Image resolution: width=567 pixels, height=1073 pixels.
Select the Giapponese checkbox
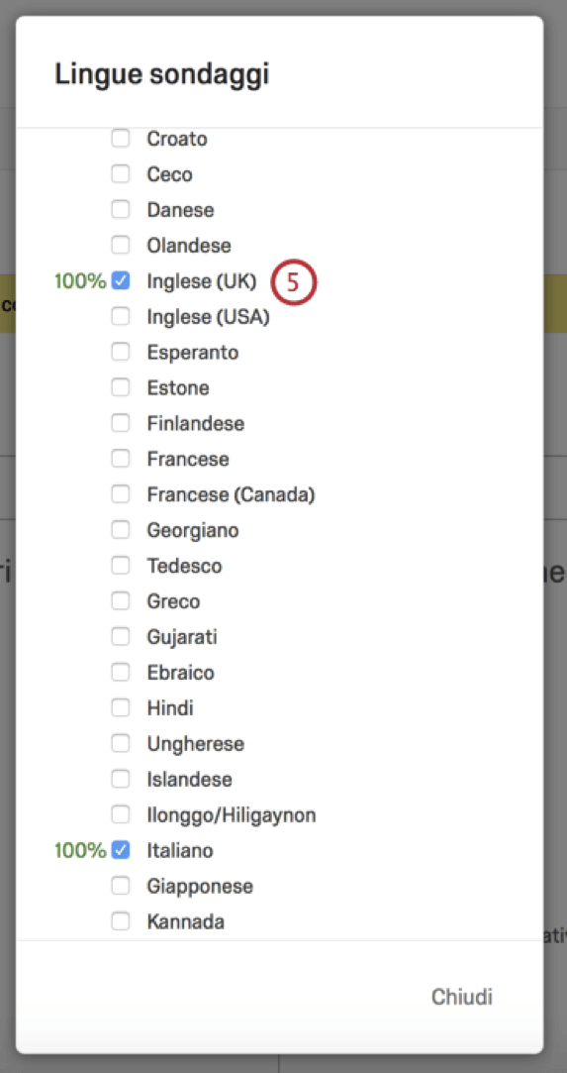click(x=121, y=886)
